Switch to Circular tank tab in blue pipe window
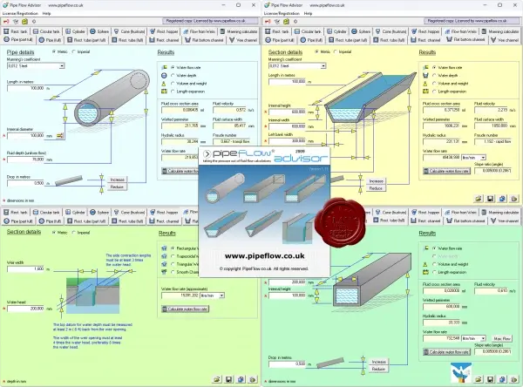This screenshot has height=387, width=523. coord(46,31)
